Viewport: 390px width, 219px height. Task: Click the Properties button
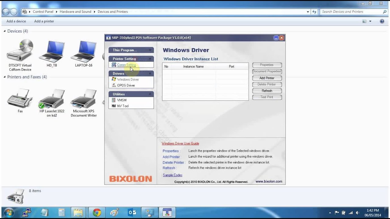coord(267,65)
